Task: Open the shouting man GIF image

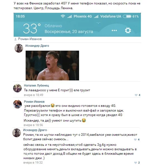Action: tap(52, 65)
